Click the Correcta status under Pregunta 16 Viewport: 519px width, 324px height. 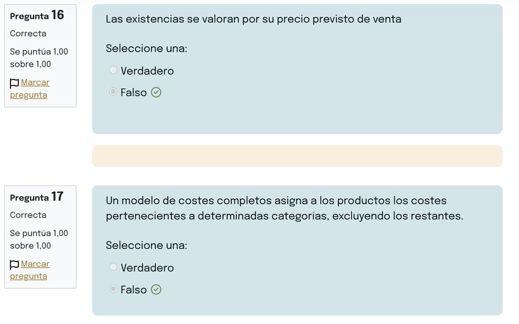tap(28, 34)
